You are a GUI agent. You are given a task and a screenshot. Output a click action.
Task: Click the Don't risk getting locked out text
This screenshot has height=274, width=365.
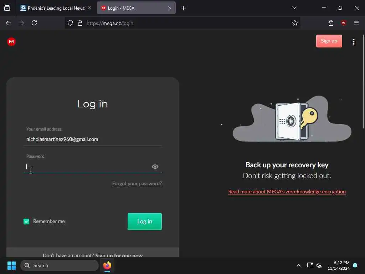click(x=287, y=176)
